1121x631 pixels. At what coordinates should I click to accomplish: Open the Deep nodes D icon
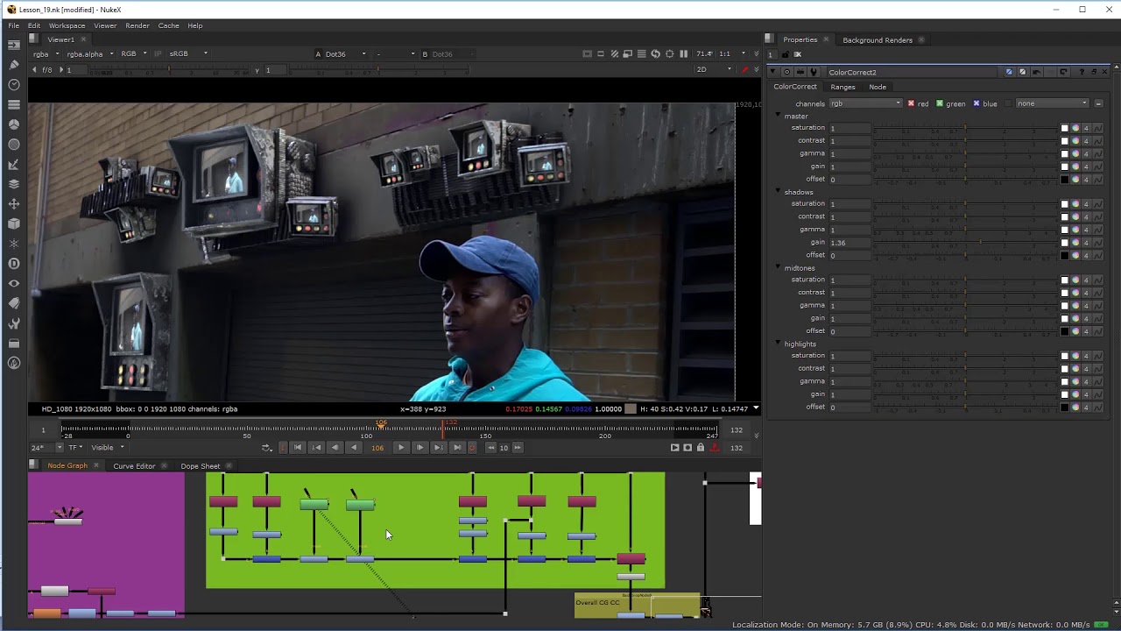[13, 264]
